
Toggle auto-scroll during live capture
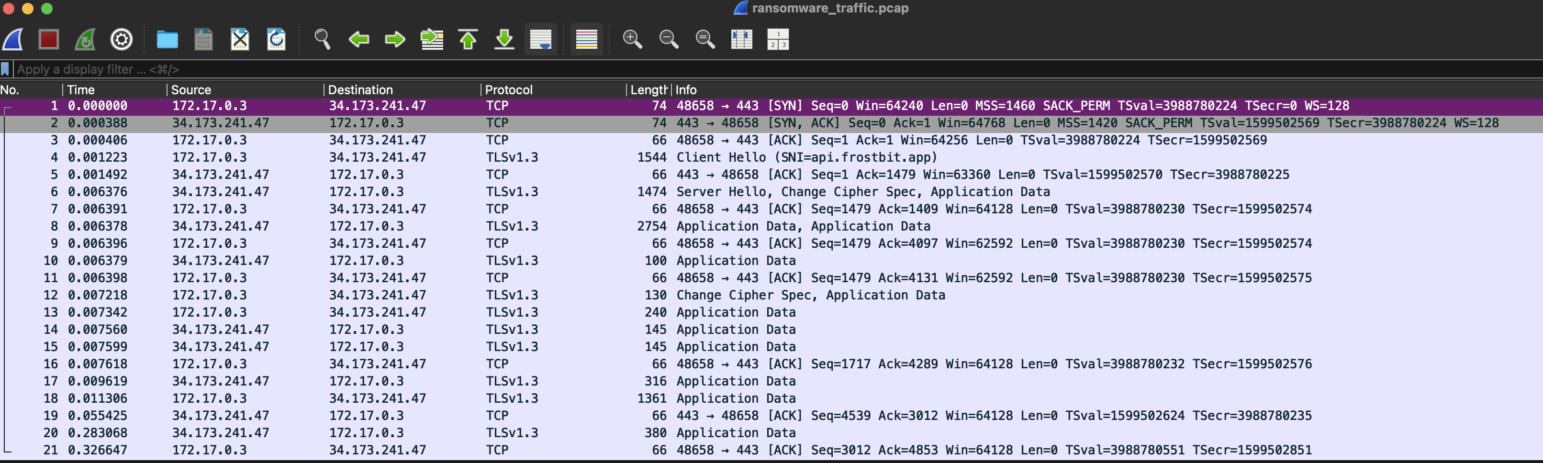tap(541, 40)
